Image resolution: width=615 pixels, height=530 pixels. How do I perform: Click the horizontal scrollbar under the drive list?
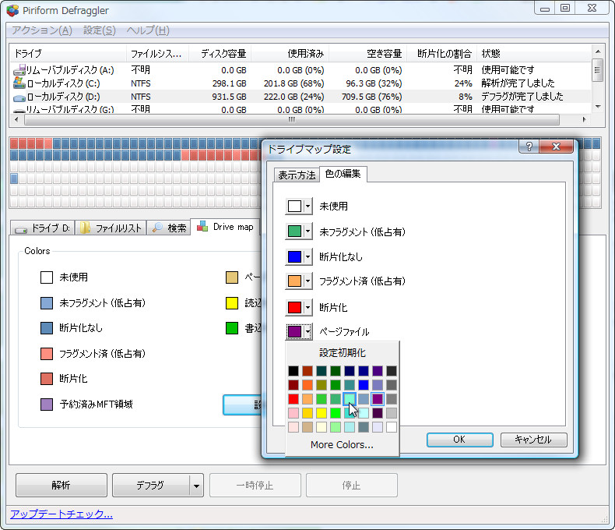pyautogui.click(x=292, y=120)
